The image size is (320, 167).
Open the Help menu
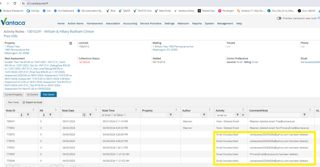pos(239,24)
